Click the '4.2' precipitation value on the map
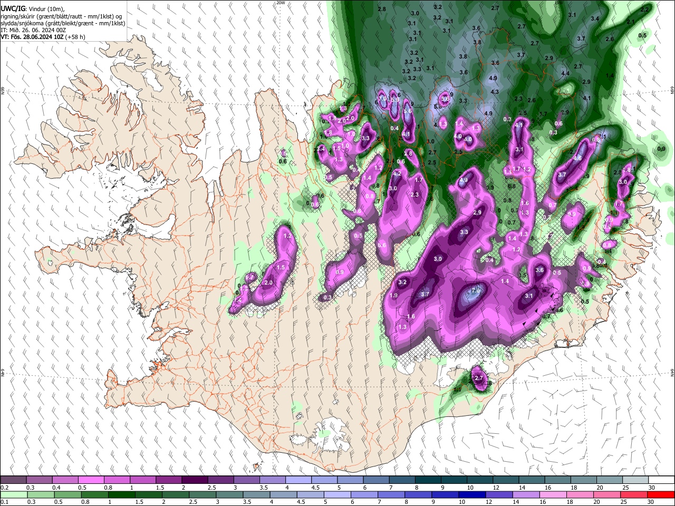The height and width of the screenshot is (506, 675). pos(398,173)
